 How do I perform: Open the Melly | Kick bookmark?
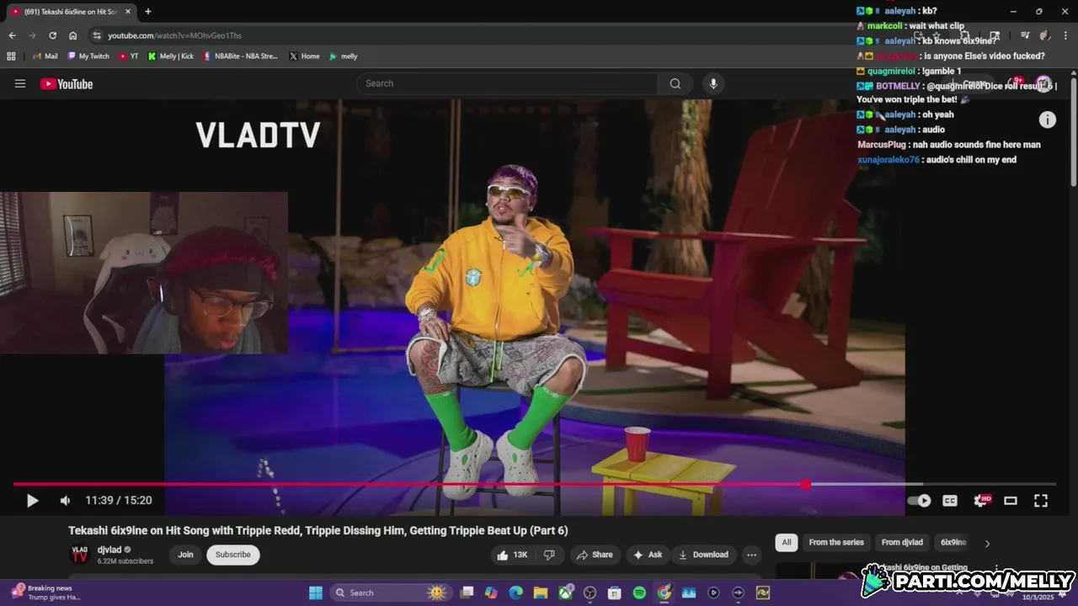coord(171,56)
